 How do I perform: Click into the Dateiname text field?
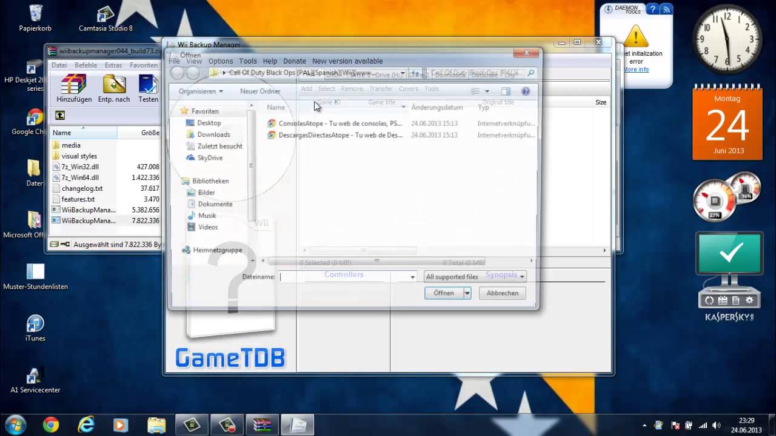[x=343, y=277]
